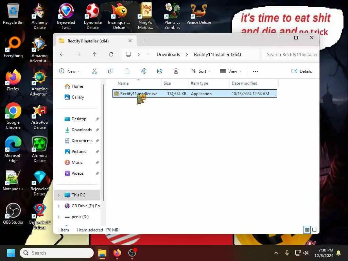The width and height of the screenshot is (348, 261).
Task: Click the Search Rectify11Installer field
Action: [x=290, y=54]
